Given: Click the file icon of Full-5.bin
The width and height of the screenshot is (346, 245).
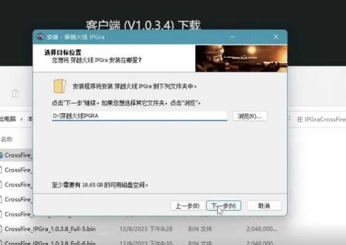Looking at the screenshot, I should pos(1,229).
